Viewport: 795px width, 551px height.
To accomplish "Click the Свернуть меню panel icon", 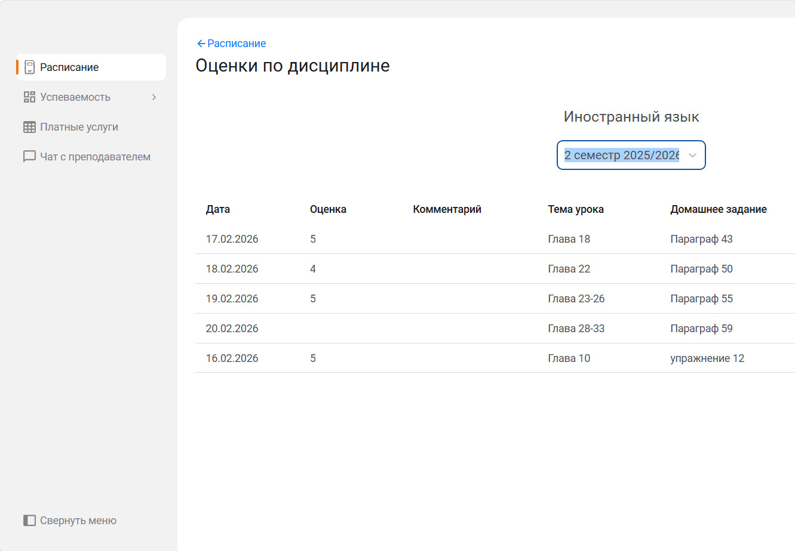I will click(29, 521).
